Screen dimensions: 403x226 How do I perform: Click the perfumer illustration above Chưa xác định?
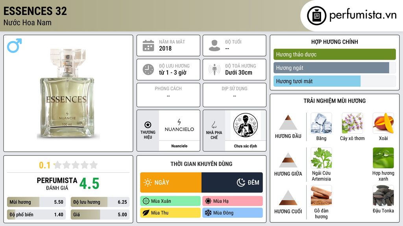pyautogui.click(x=246, y=125)
